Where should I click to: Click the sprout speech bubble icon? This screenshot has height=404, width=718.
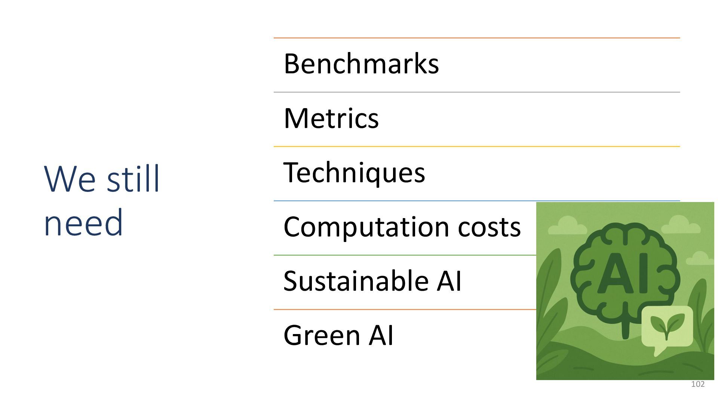[667, 326]
